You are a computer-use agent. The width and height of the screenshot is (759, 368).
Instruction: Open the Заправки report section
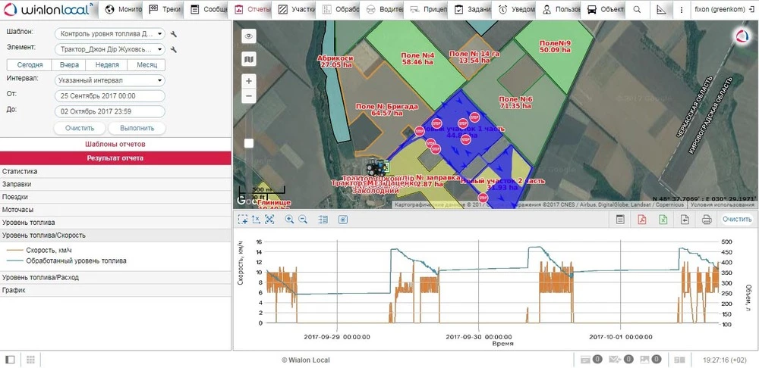115,184
